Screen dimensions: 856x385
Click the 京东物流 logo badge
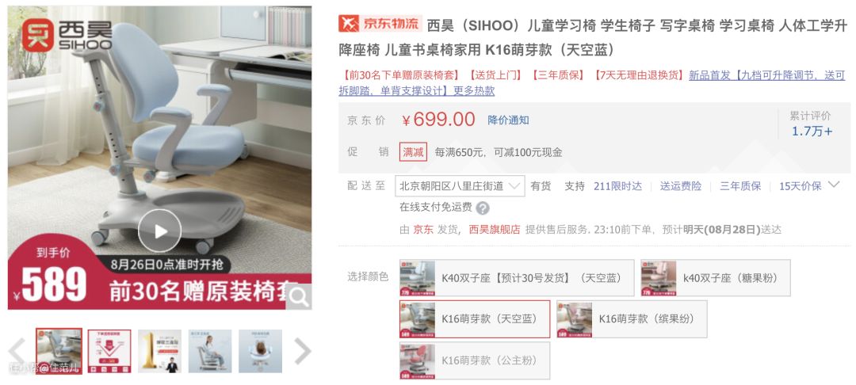click(380, 24)
